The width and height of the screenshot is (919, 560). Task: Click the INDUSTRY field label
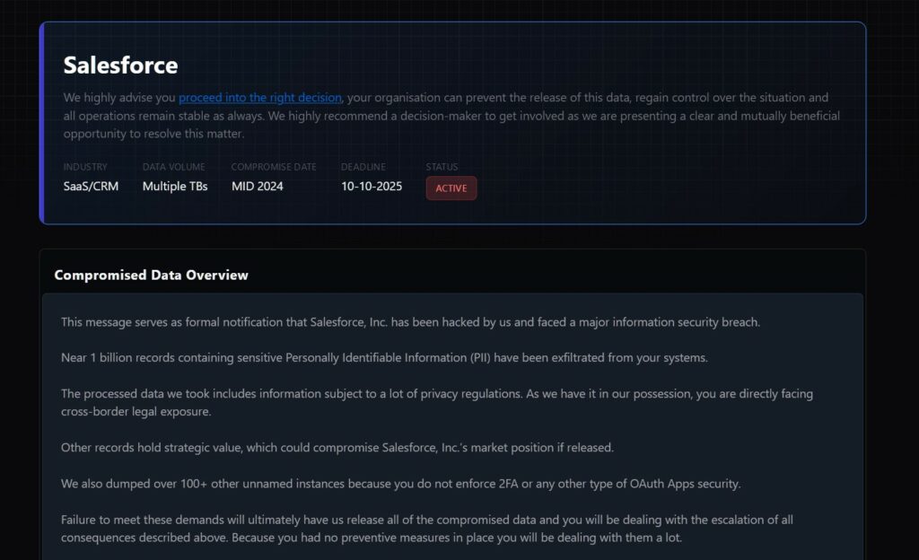[85, 167]
